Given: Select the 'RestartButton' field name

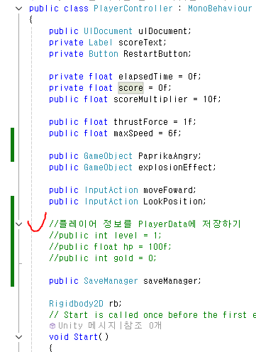Looking at the screenshot, I should (155, 54).
